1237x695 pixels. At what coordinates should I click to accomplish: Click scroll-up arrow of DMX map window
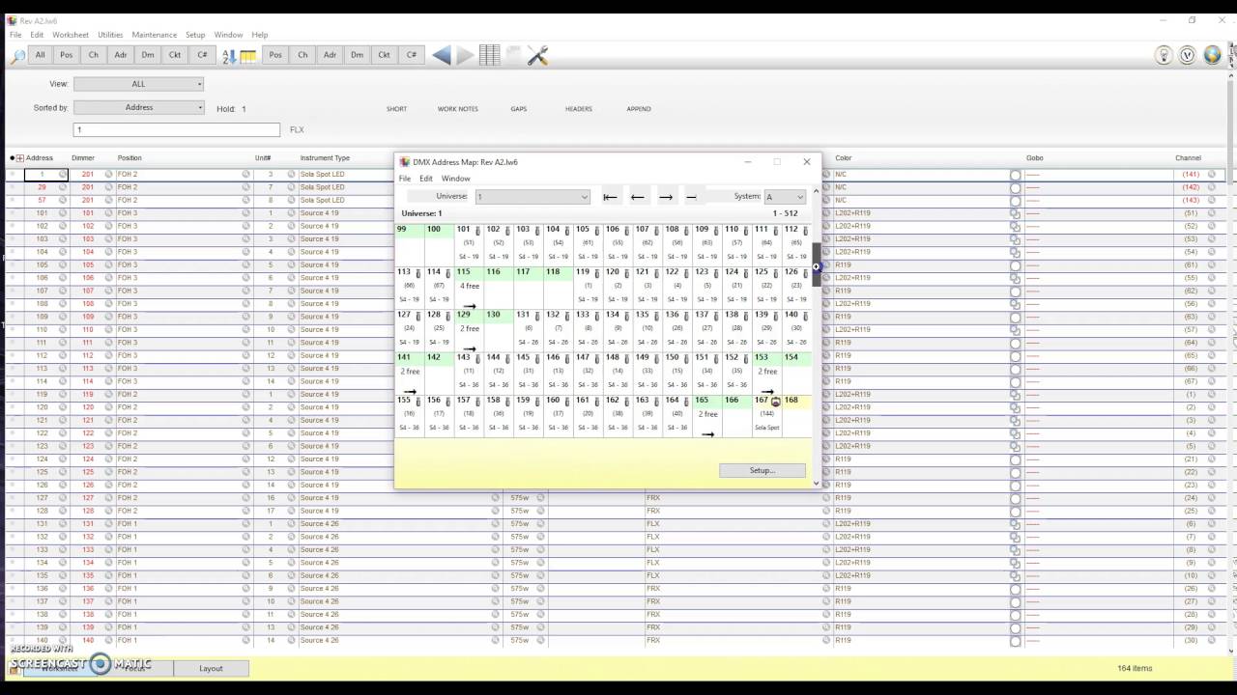coord(816,191)
